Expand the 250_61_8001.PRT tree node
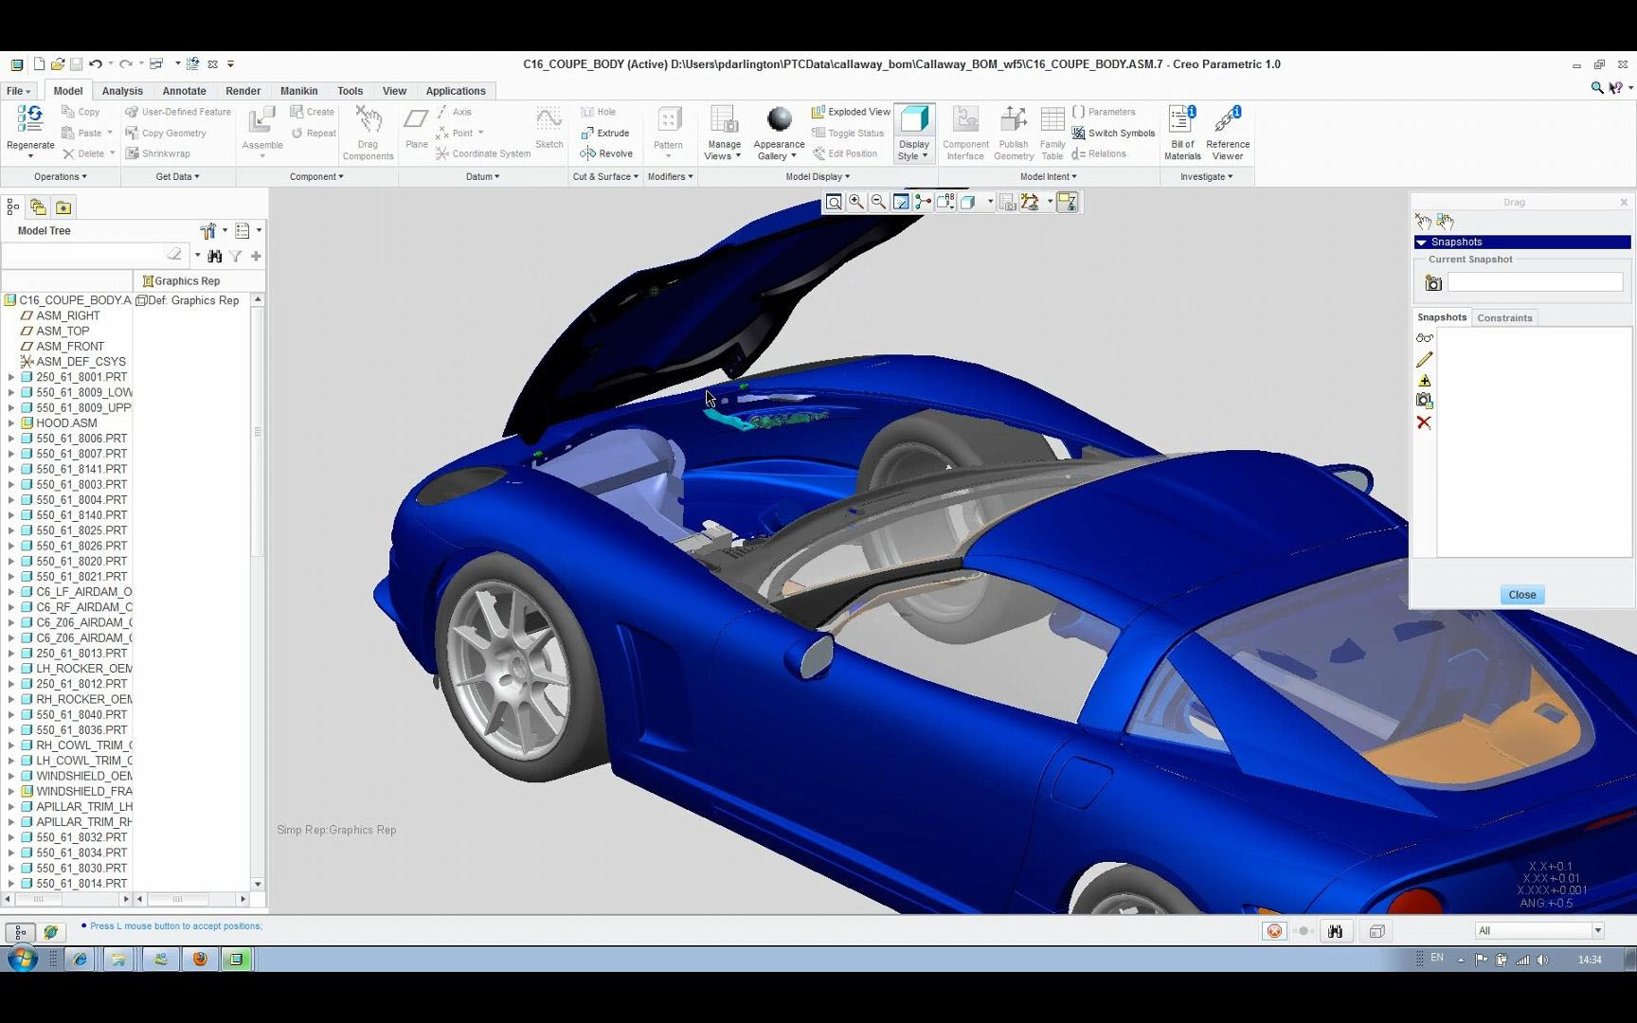This screenshot has height=1023, width=1637. click(11, 377)
